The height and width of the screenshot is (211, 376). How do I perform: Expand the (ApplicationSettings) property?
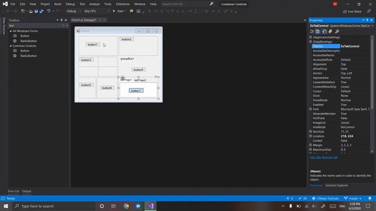click(x=311, y=37)
